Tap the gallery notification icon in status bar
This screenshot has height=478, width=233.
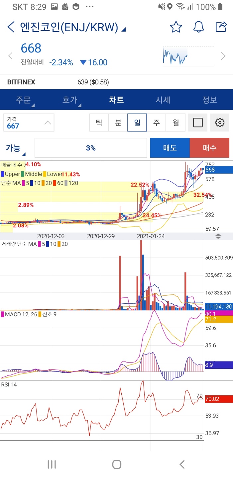(x=55, y=7)
